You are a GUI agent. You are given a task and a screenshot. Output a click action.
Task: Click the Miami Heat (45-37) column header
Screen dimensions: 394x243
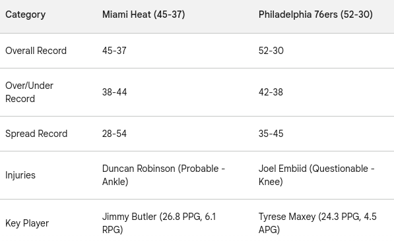(143, 14)
